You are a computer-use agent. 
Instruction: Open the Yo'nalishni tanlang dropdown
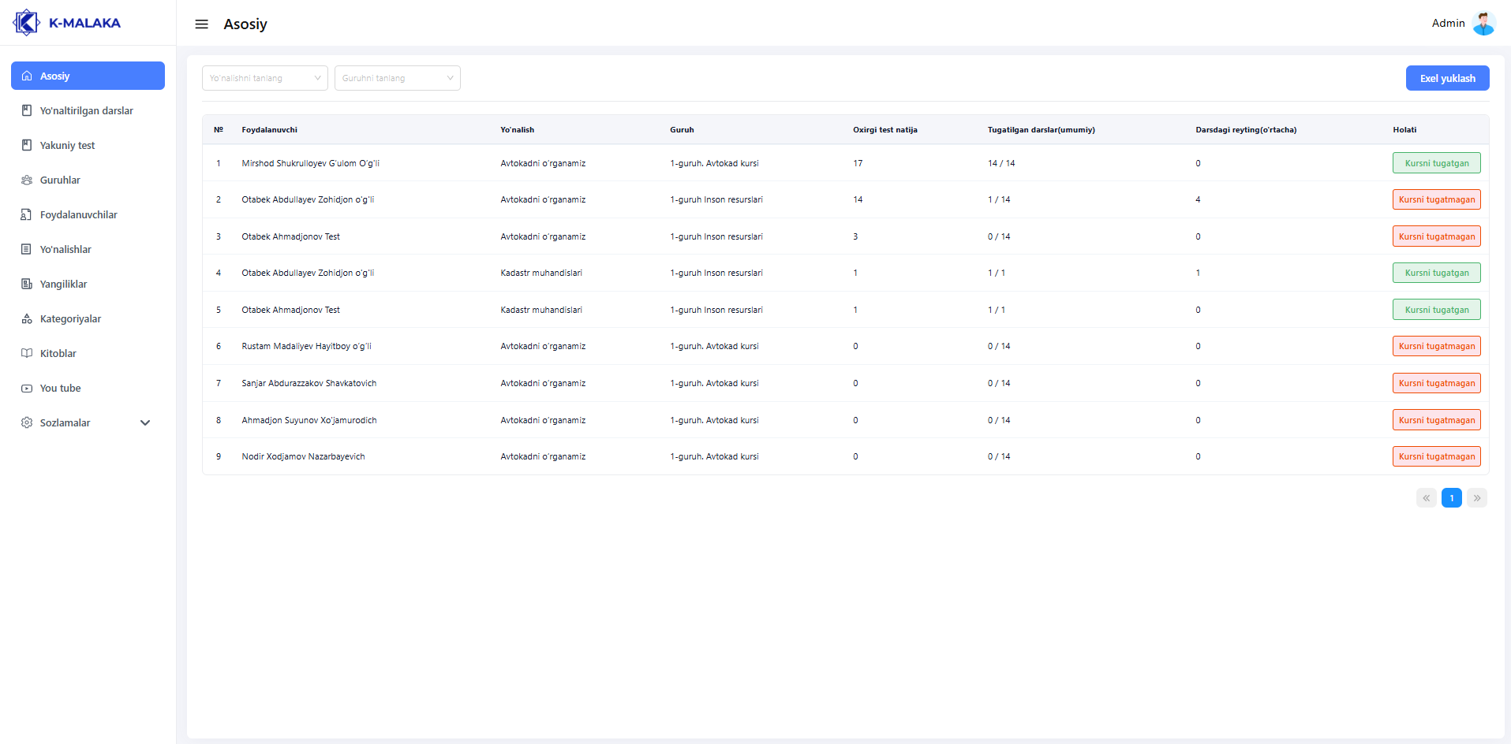(265, 78)
